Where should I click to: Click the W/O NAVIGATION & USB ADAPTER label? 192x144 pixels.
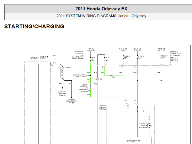[80, 76]
